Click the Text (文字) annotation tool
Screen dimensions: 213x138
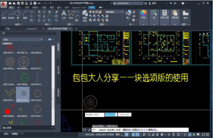point(64,15)
